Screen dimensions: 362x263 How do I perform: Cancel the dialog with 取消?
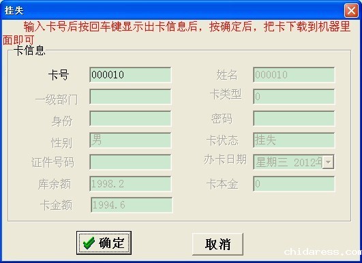tap(217, 244)
